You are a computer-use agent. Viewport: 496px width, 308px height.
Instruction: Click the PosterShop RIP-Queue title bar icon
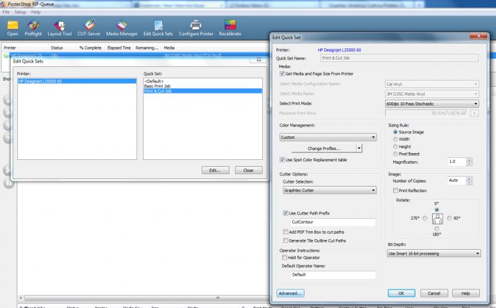coord(3,4)
